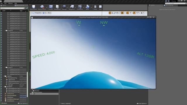
Task: Open the camera speed dropdown
Action: tap(142, 13)
